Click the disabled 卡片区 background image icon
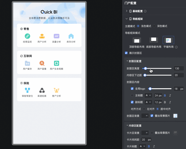 175,133
